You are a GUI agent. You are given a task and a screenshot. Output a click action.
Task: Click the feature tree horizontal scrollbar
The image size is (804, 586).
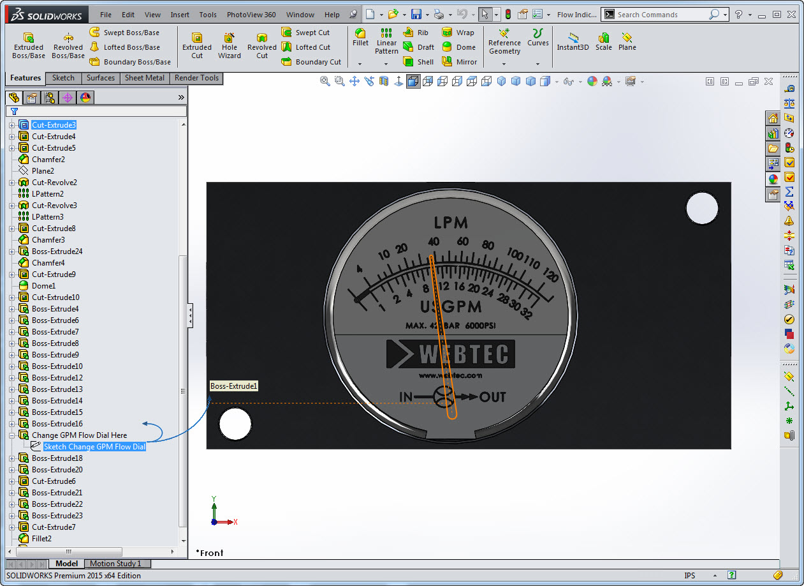click(69, 552)
